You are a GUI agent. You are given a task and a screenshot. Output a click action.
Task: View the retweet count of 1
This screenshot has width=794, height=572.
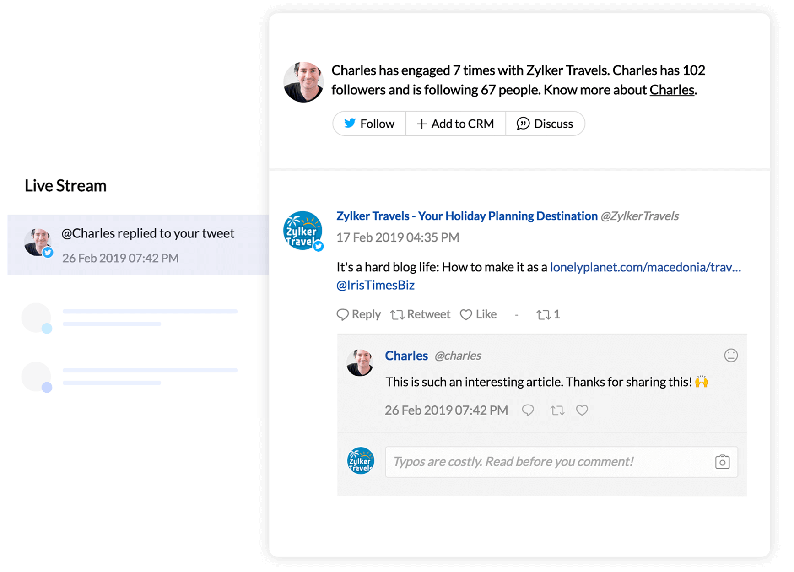(548, 314)
